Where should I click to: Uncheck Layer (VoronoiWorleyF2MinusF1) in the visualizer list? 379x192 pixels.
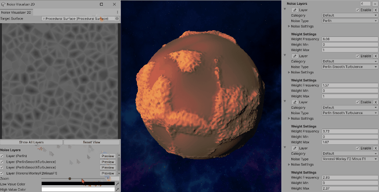[2, 173]
